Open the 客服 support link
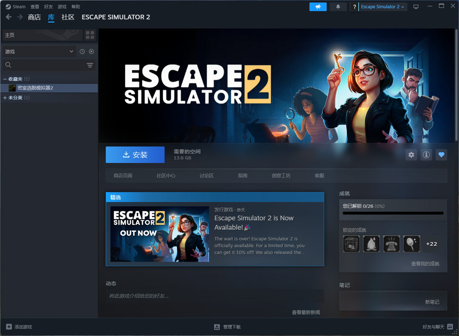Screen dimensions: 459x336 [319, 175]
